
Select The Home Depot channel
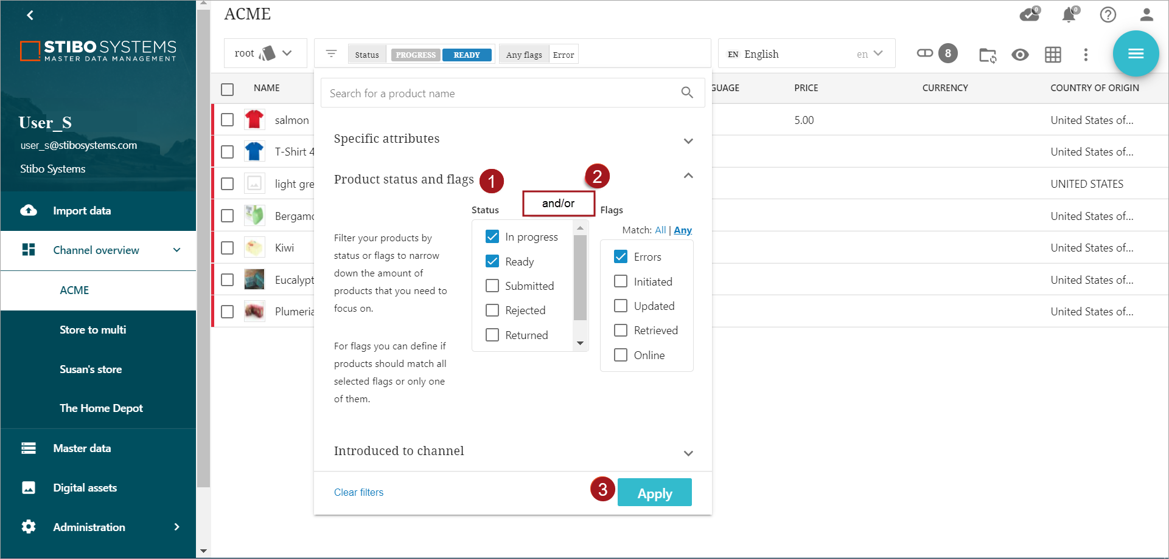[101, 408]
